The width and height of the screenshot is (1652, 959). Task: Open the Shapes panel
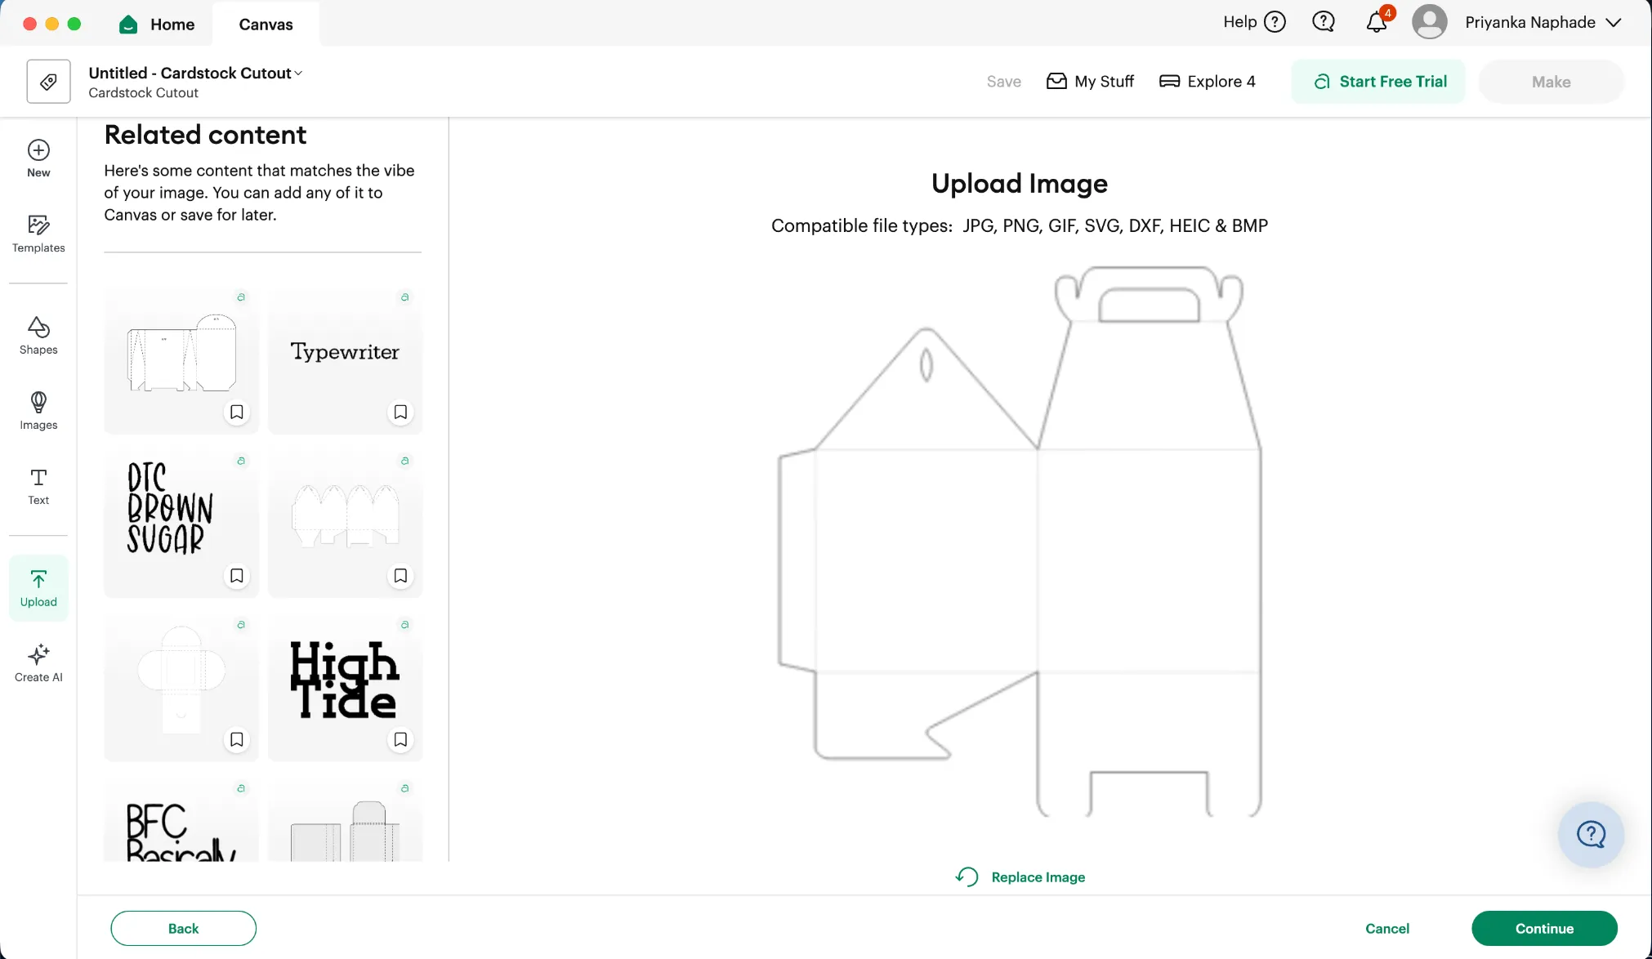pyautogui.click(x=38, y=336)
